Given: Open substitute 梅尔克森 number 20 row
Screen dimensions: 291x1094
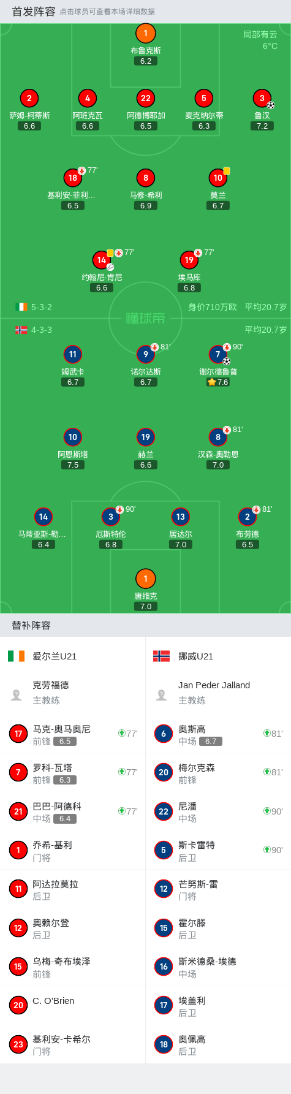Looking at the screenshot, I should (218, 772).
